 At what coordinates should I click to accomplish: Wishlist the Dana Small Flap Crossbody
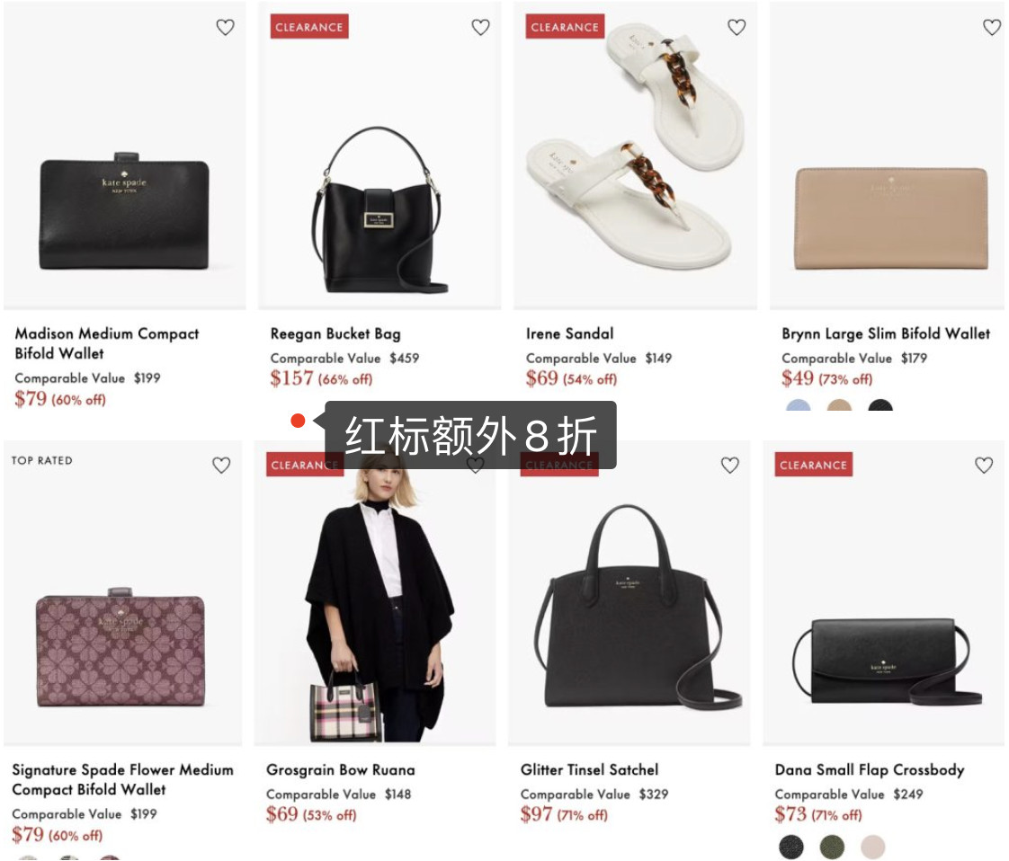tap(984, 465)
